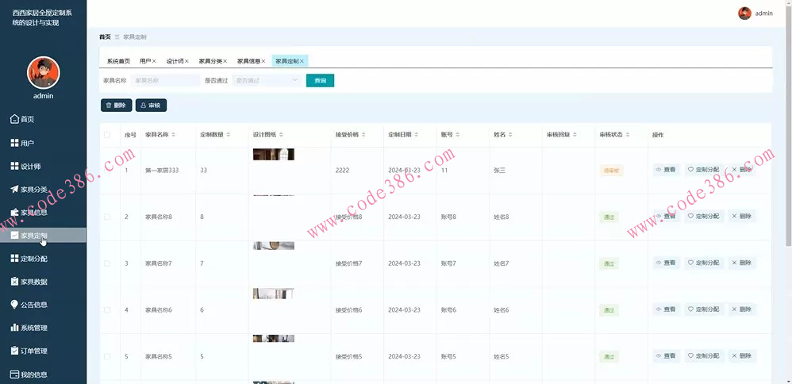Tick the select-all header checkbox

[106, 135]
